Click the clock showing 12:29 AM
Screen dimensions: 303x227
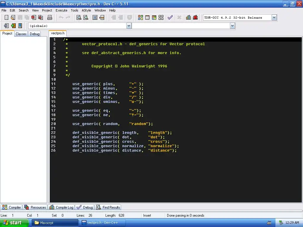point(292,223)
